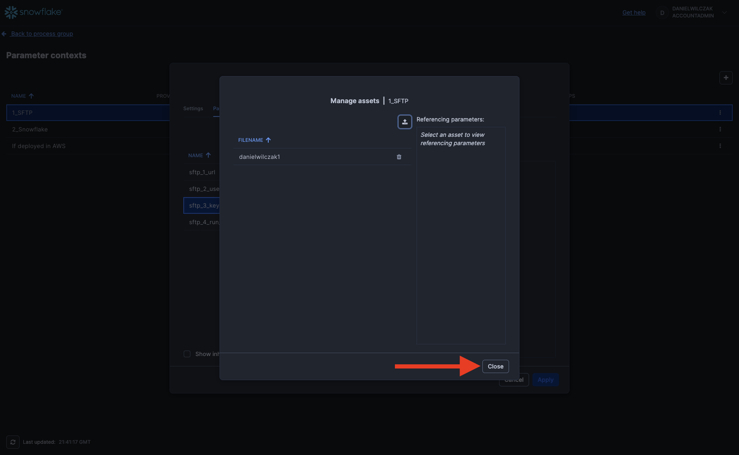Delete the danielwilczak1 asset

(399, 157)
